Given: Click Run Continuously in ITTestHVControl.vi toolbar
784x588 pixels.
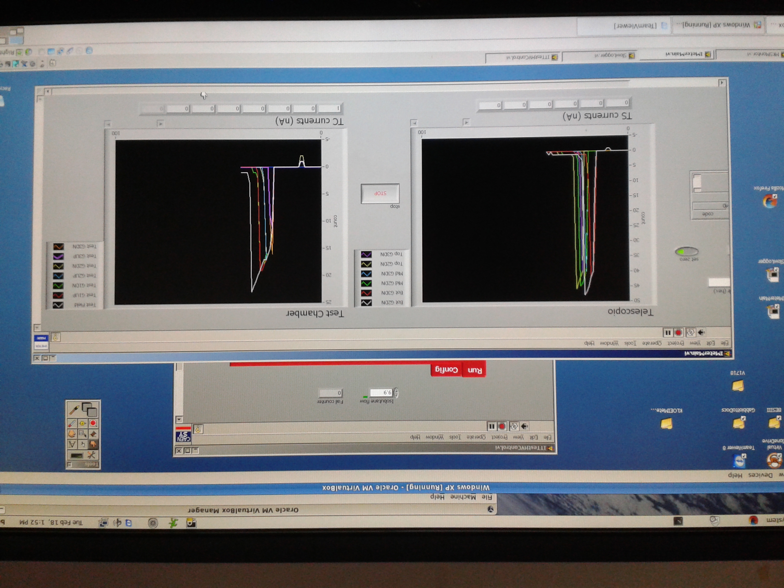Looking at the screenshot, I should point(514,426).
